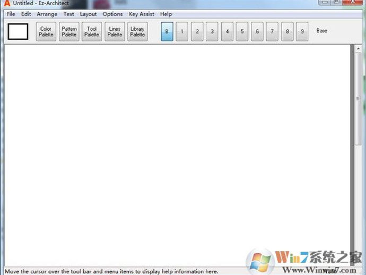Viewport: 366px width, 275px height.
Task: Open the Lines Palette
Action: (115, 31)
